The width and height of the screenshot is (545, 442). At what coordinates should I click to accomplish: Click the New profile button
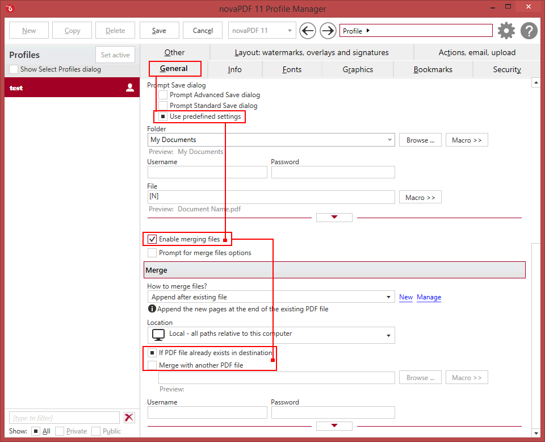coord(29,31)
